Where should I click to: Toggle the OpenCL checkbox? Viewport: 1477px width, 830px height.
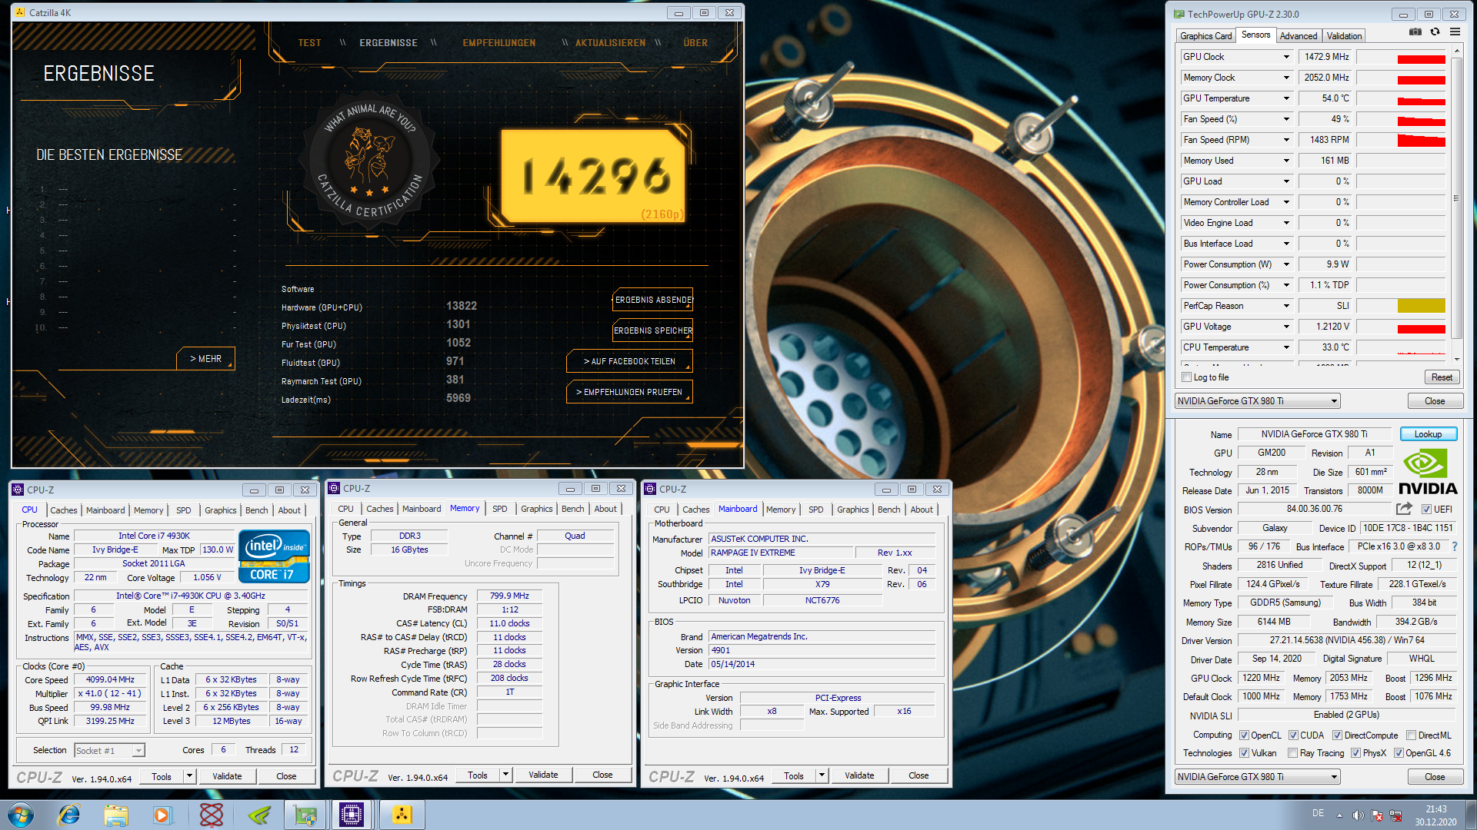pyautogui.click(x=1244, y=735)
